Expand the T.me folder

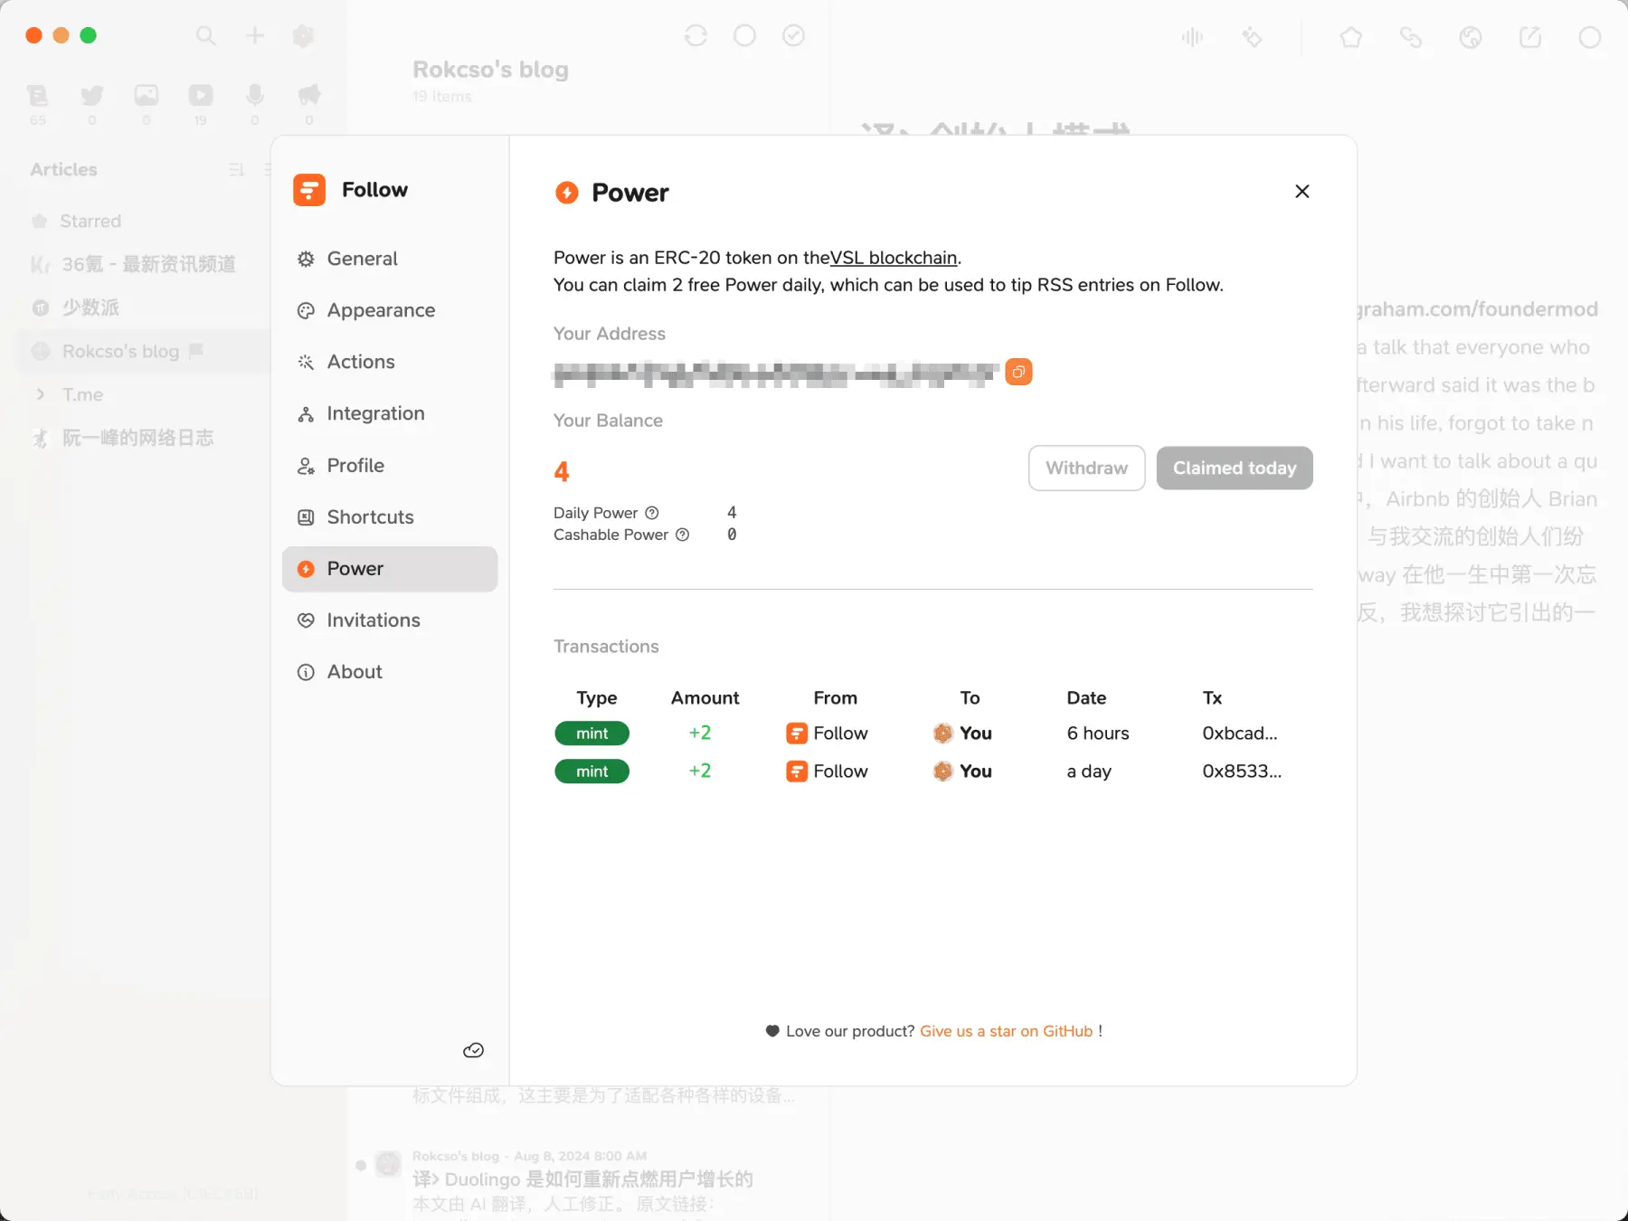coord(40,394)
